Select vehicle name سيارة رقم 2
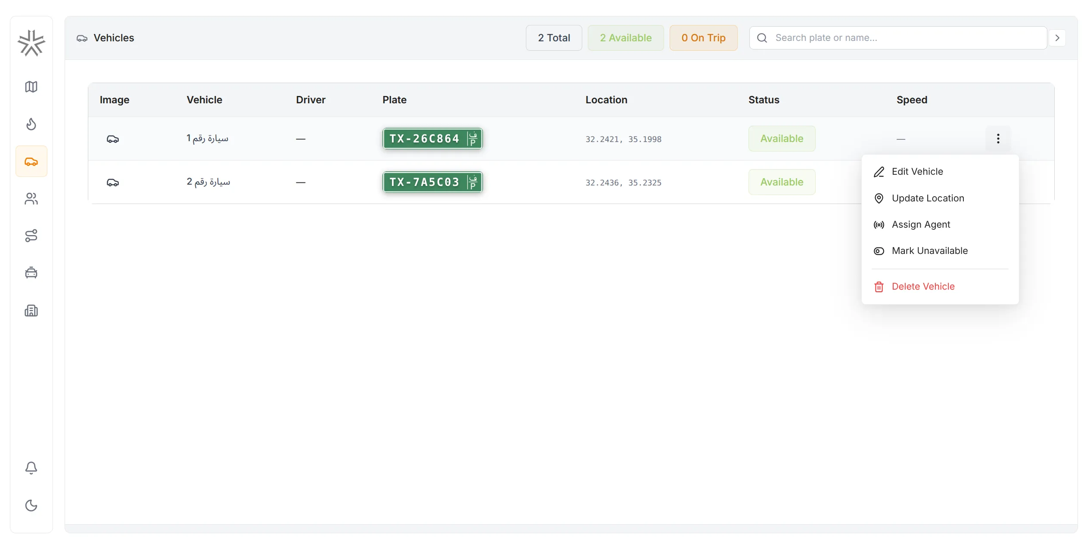Image resolution: width=1087 pixels, height=544 pixels. [x=208, y=182]
